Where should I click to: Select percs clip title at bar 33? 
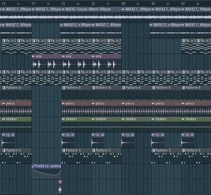point(160,103)
